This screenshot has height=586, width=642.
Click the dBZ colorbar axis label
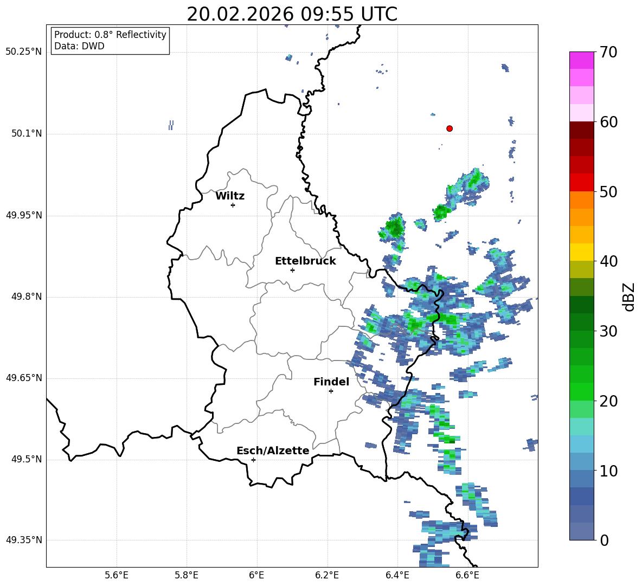coord(630,297)
